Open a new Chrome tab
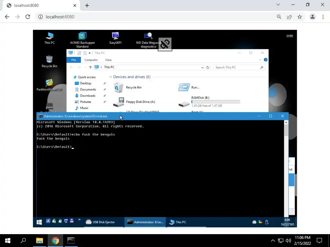 pos(87,5)
